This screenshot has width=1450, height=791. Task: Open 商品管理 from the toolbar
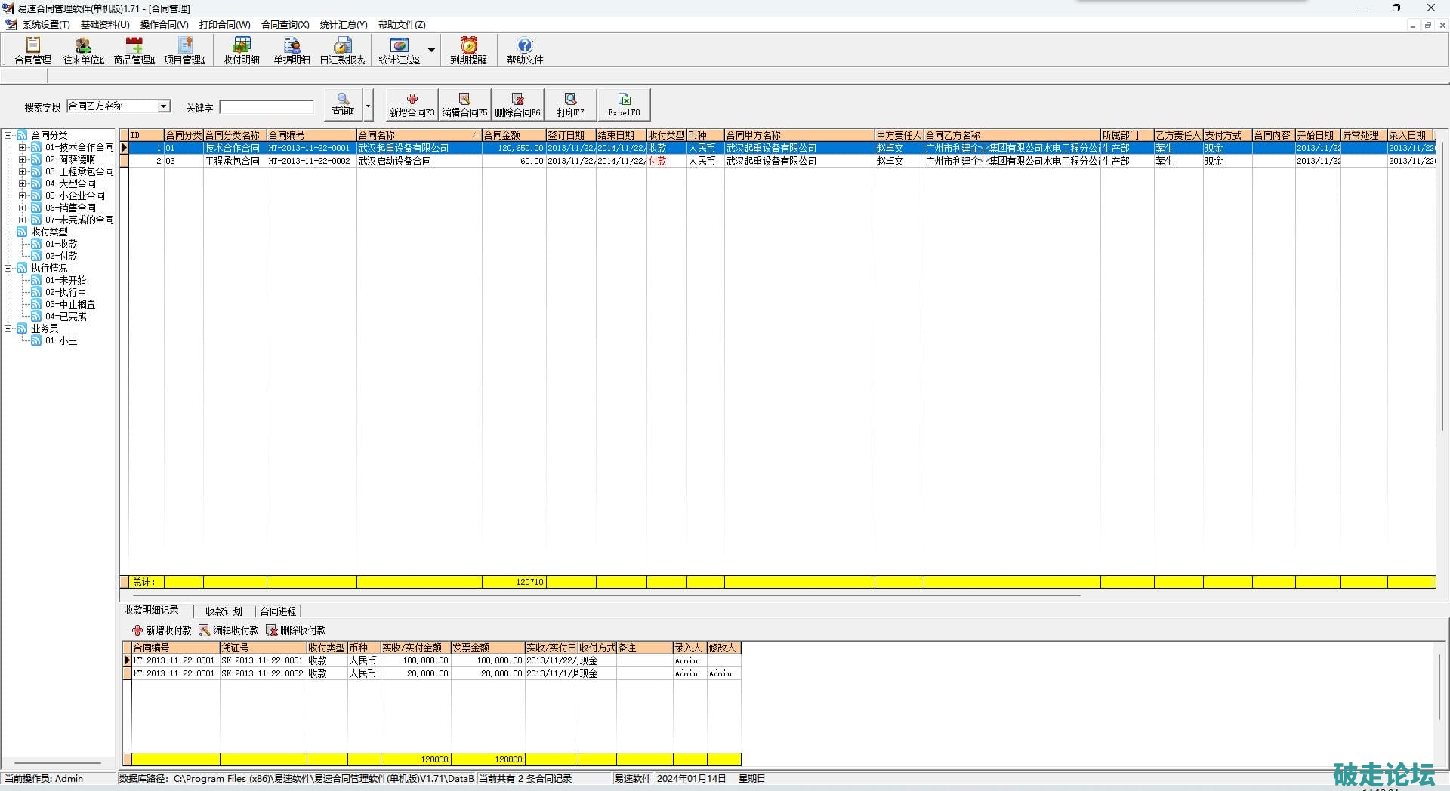[134, 51]
